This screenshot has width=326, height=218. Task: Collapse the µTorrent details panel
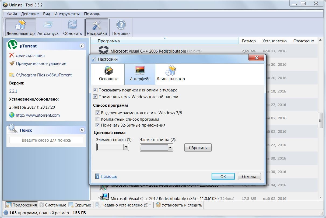tap(82, 46)
